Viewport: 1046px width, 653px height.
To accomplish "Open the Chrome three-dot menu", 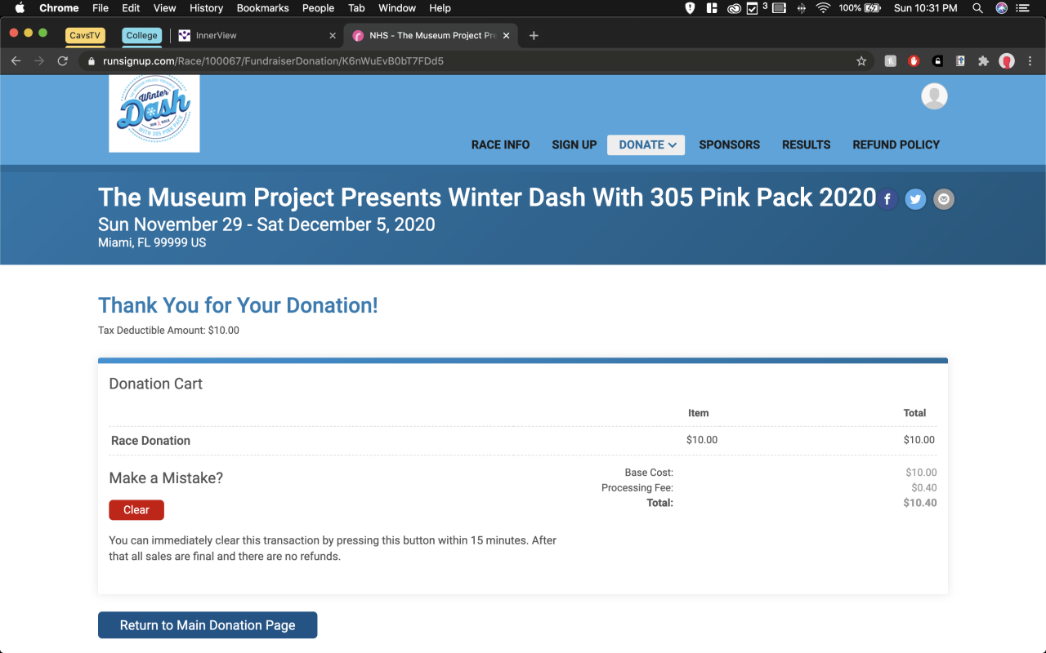I will click(x=1030, y=61).
